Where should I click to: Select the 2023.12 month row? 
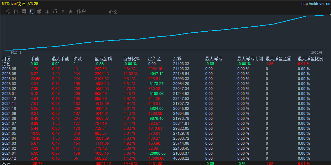coord(165,159)
